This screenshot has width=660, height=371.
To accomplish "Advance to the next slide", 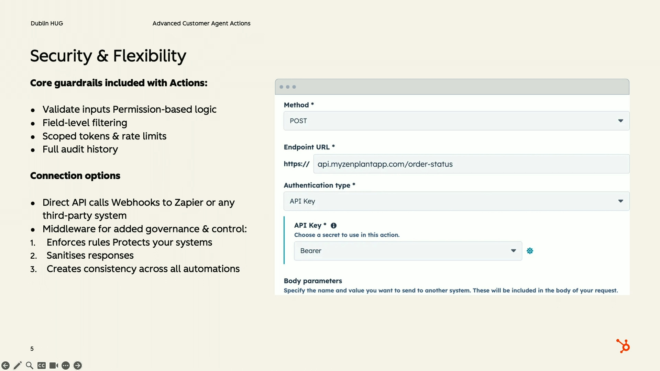I will 78,366.
